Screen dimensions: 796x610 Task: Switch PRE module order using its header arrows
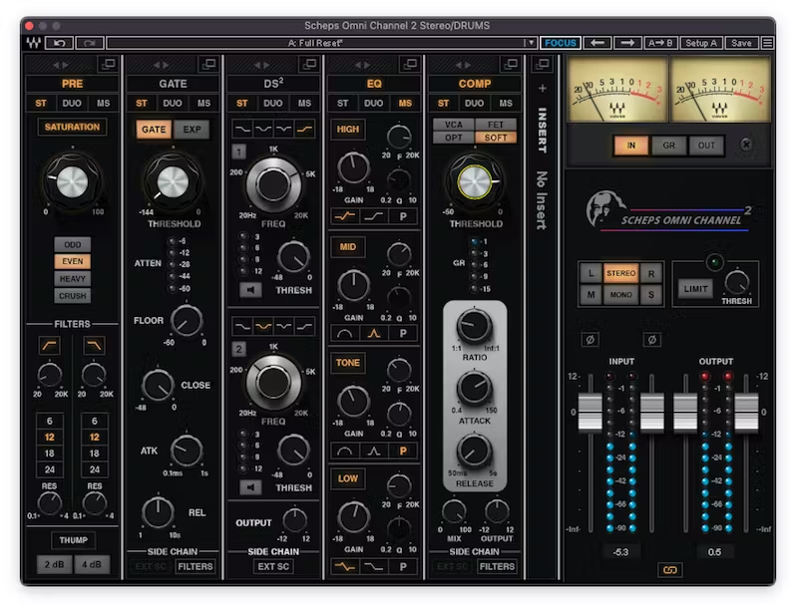(x=61, y=65)
